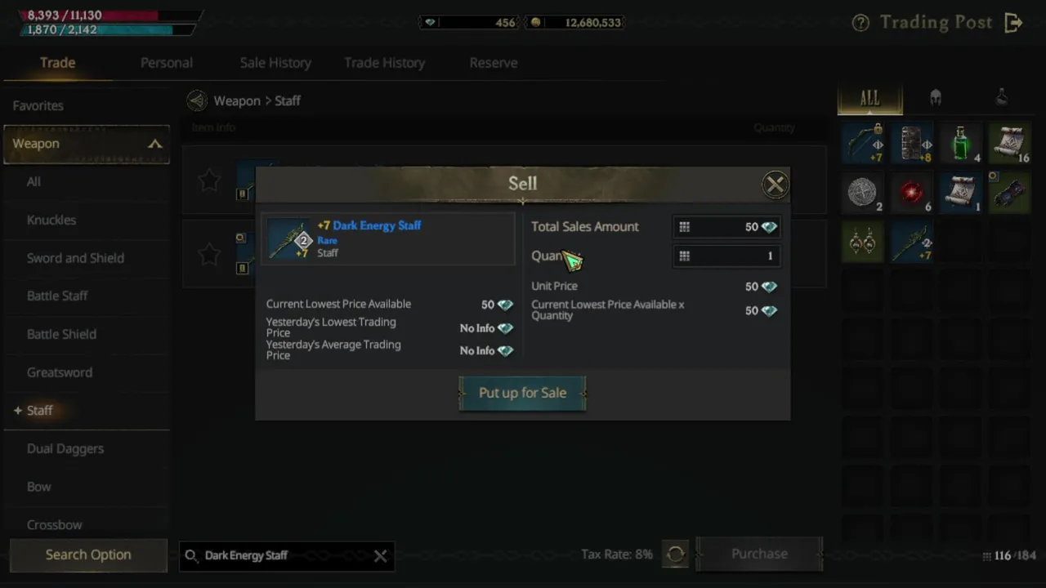Open the Search Option button
1046x588 pixels.
[88, 555]
